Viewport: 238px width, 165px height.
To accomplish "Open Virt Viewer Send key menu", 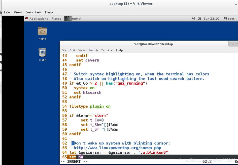I will (33, 12).
